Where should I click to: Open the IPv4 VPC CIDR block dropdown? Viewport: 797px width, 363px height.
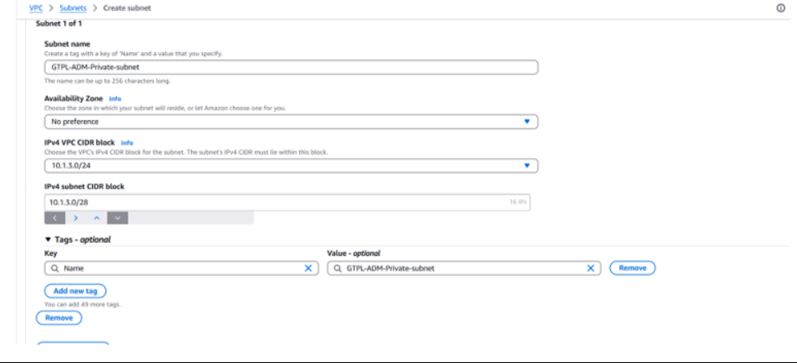coord(291,166)
